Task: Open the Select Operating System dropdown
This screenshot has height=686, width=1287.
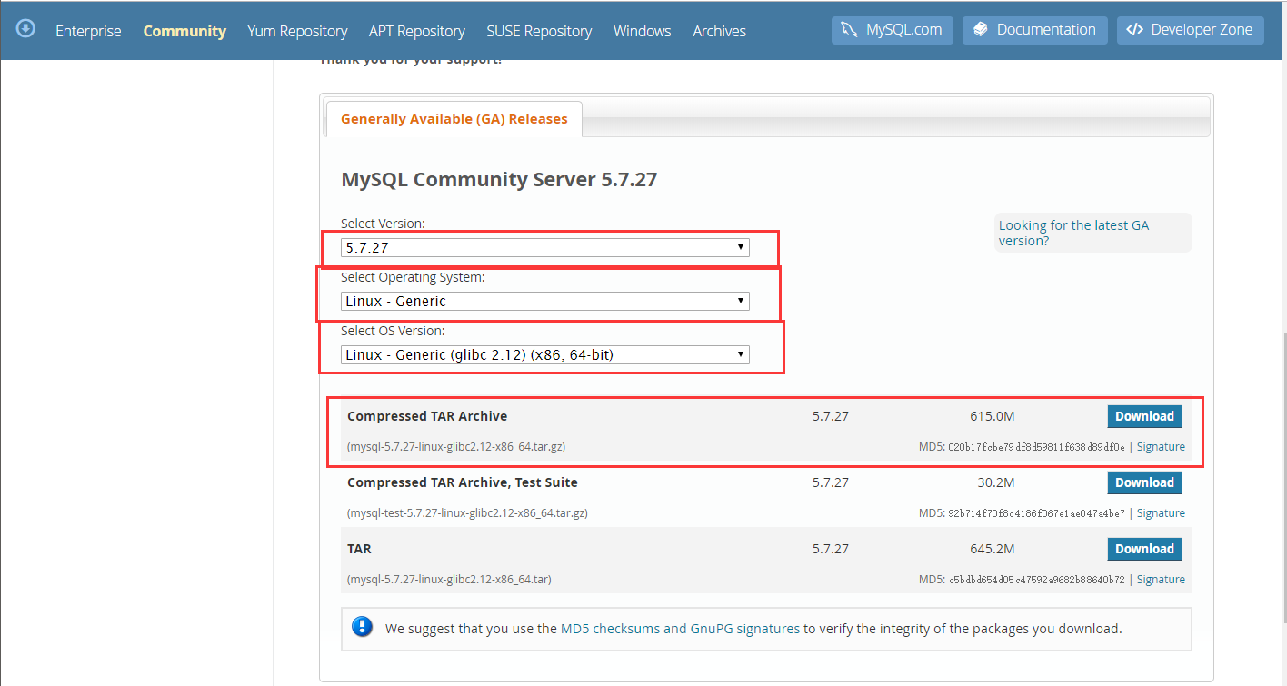Action: (x=545, y=301)
